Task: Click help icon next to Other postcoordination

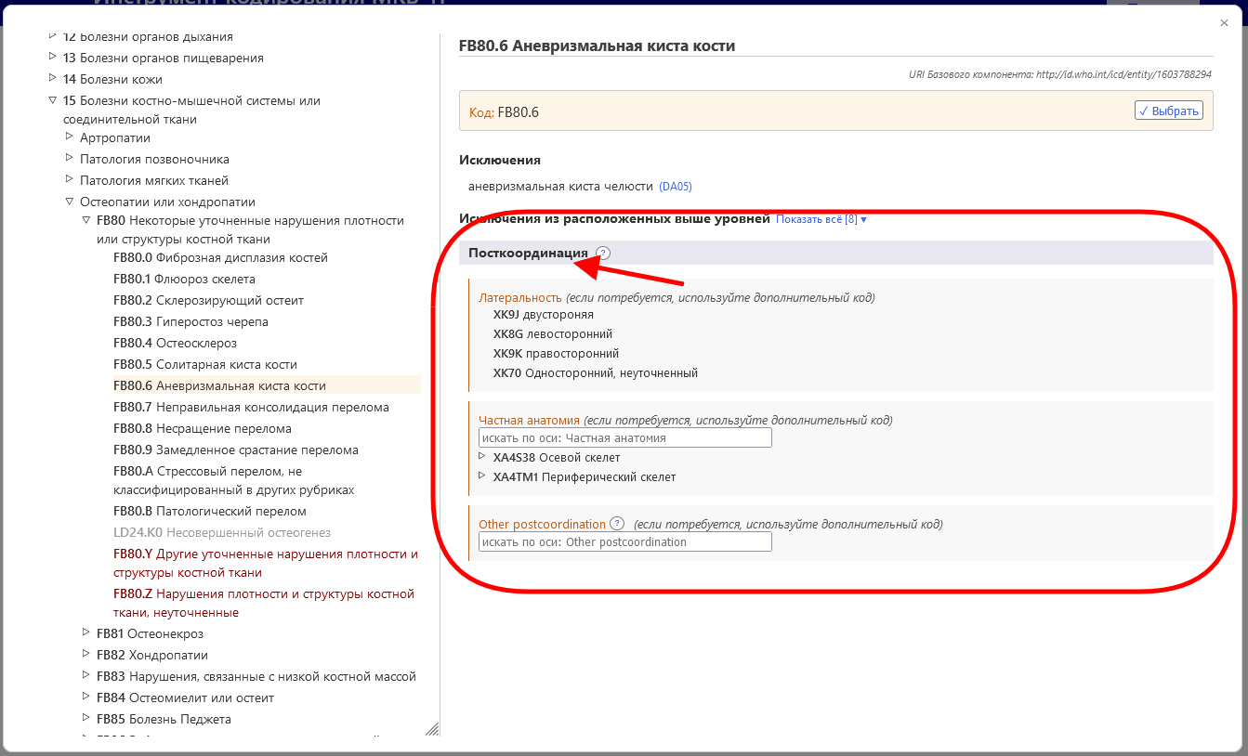Action: 617,524
